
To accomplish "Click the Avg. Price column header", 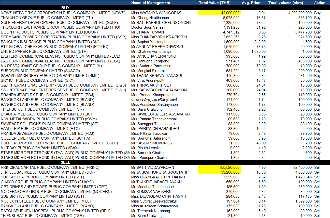I will click(251, 3).
